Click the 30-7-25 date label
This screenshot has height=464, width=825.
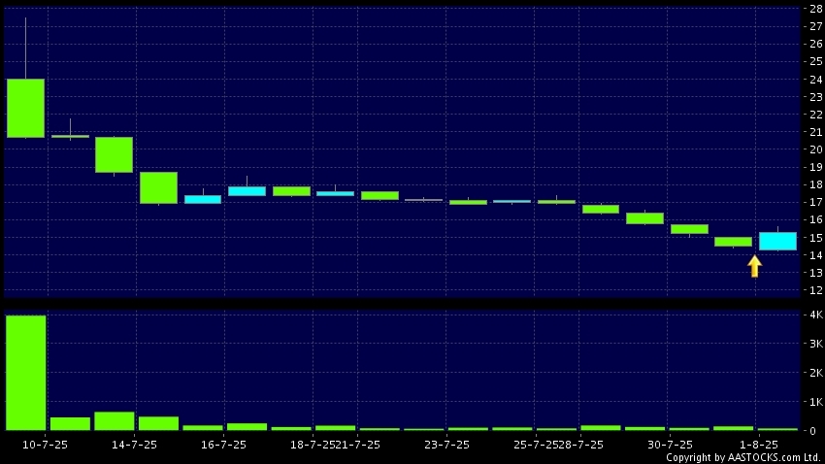click(670, 445)
